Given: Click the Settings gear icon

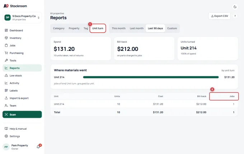Looking at the screenshot, I should (6, 136).
